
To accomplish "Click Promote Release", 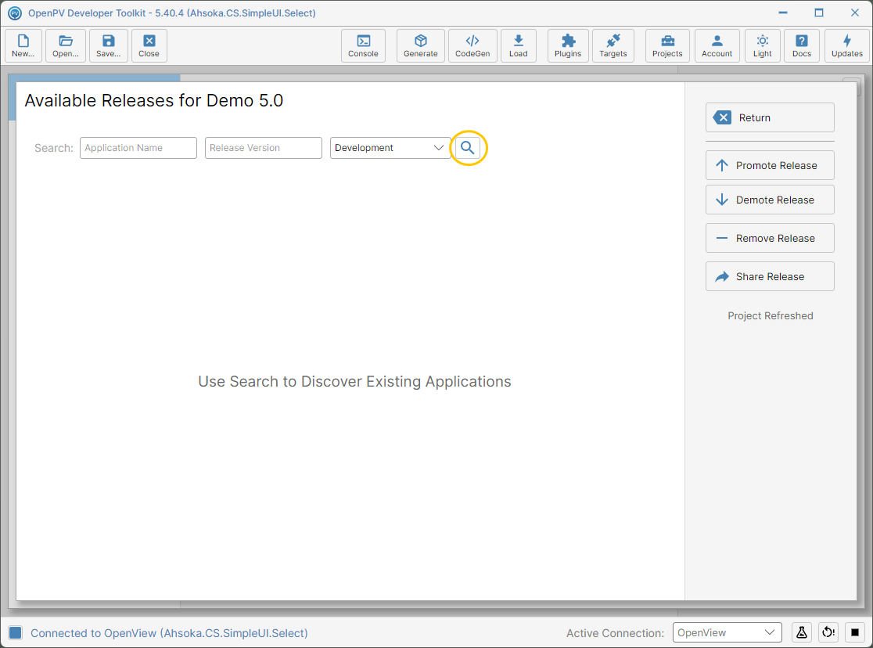I will tap(770, 165).
